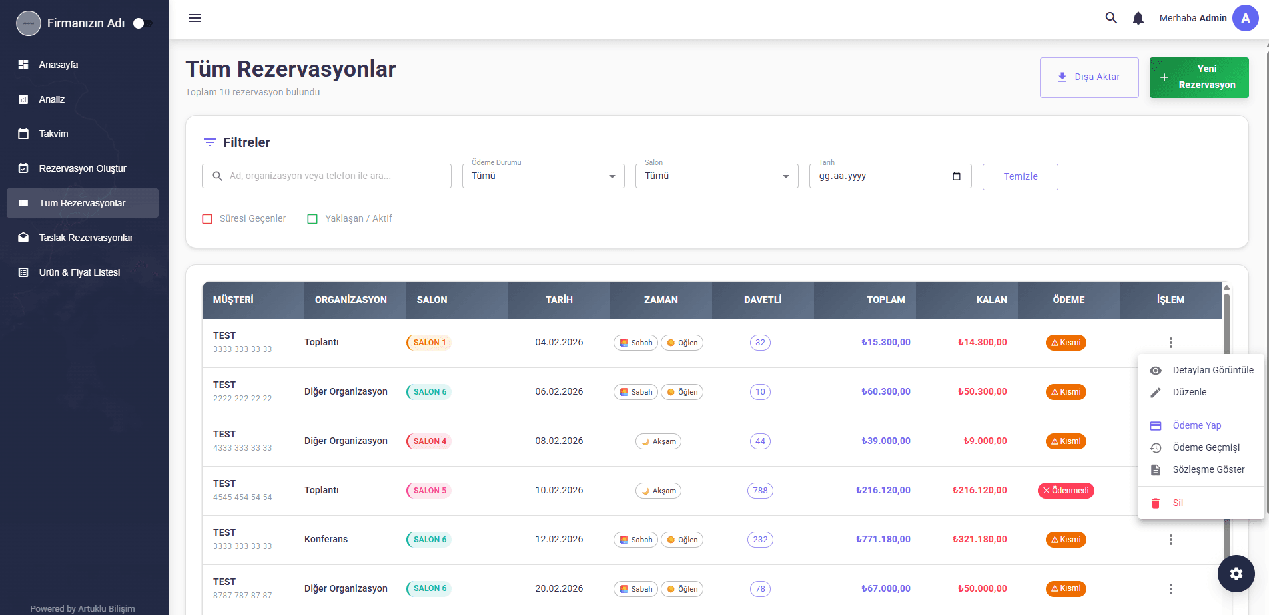Click the Admin user avatar

click(1245, 18)
